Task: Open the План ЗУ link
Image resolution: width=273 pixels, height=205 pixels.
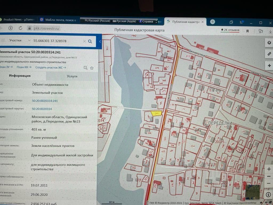Action: [6, 67]
